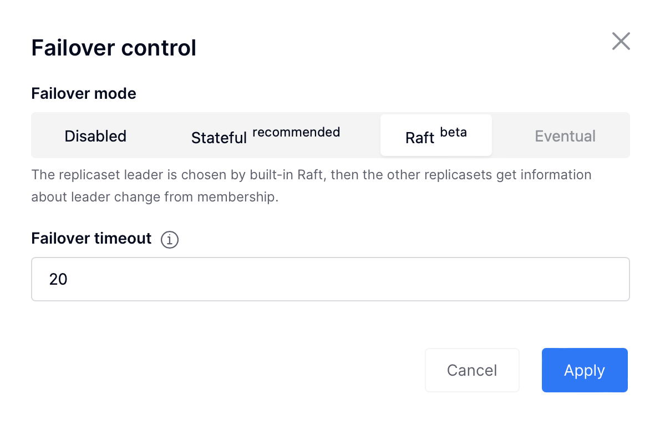Click the word "Stateful" in mode selector
The height and width of the screenshot is (424, 660).
(219, 138)
